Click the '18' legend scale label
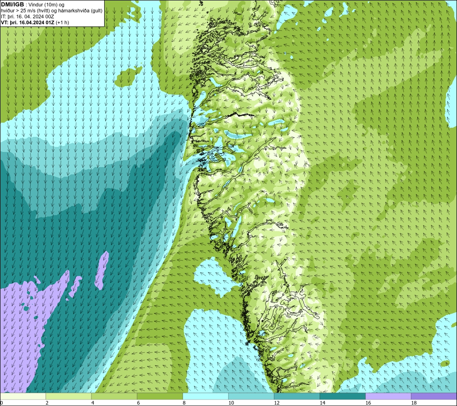Screen dimensions: 457x406 (x=414, y=403)
